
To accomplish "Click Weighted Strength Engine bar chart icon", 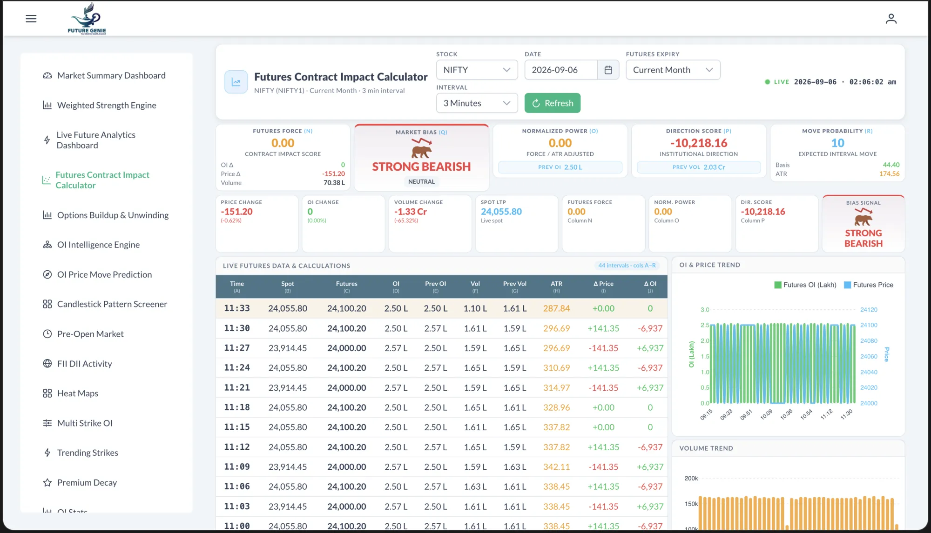I will [47, 105].
